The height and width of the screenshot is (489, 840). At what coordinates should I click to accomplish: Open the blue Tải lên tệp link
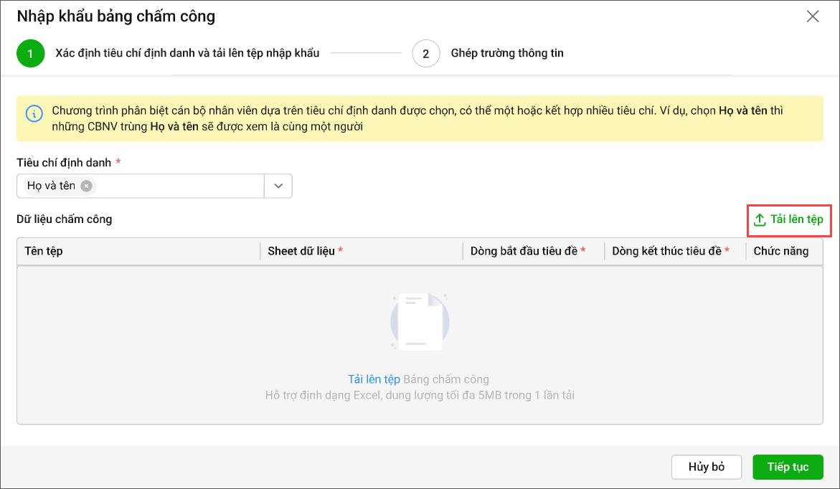(x=374, y=379)
